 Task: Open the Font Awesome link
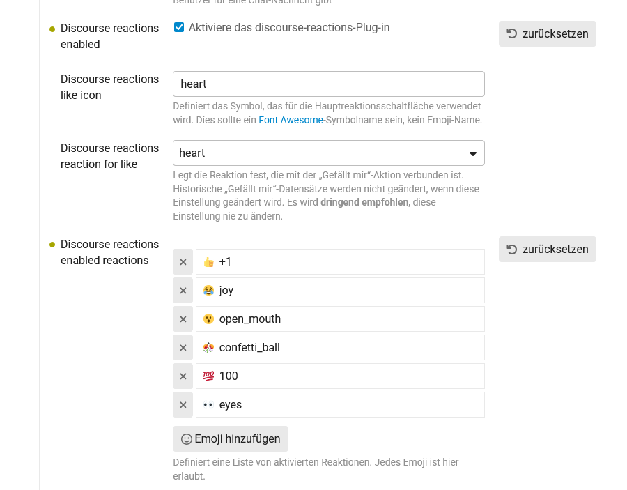pyautogui.click(x=291, y=120)
